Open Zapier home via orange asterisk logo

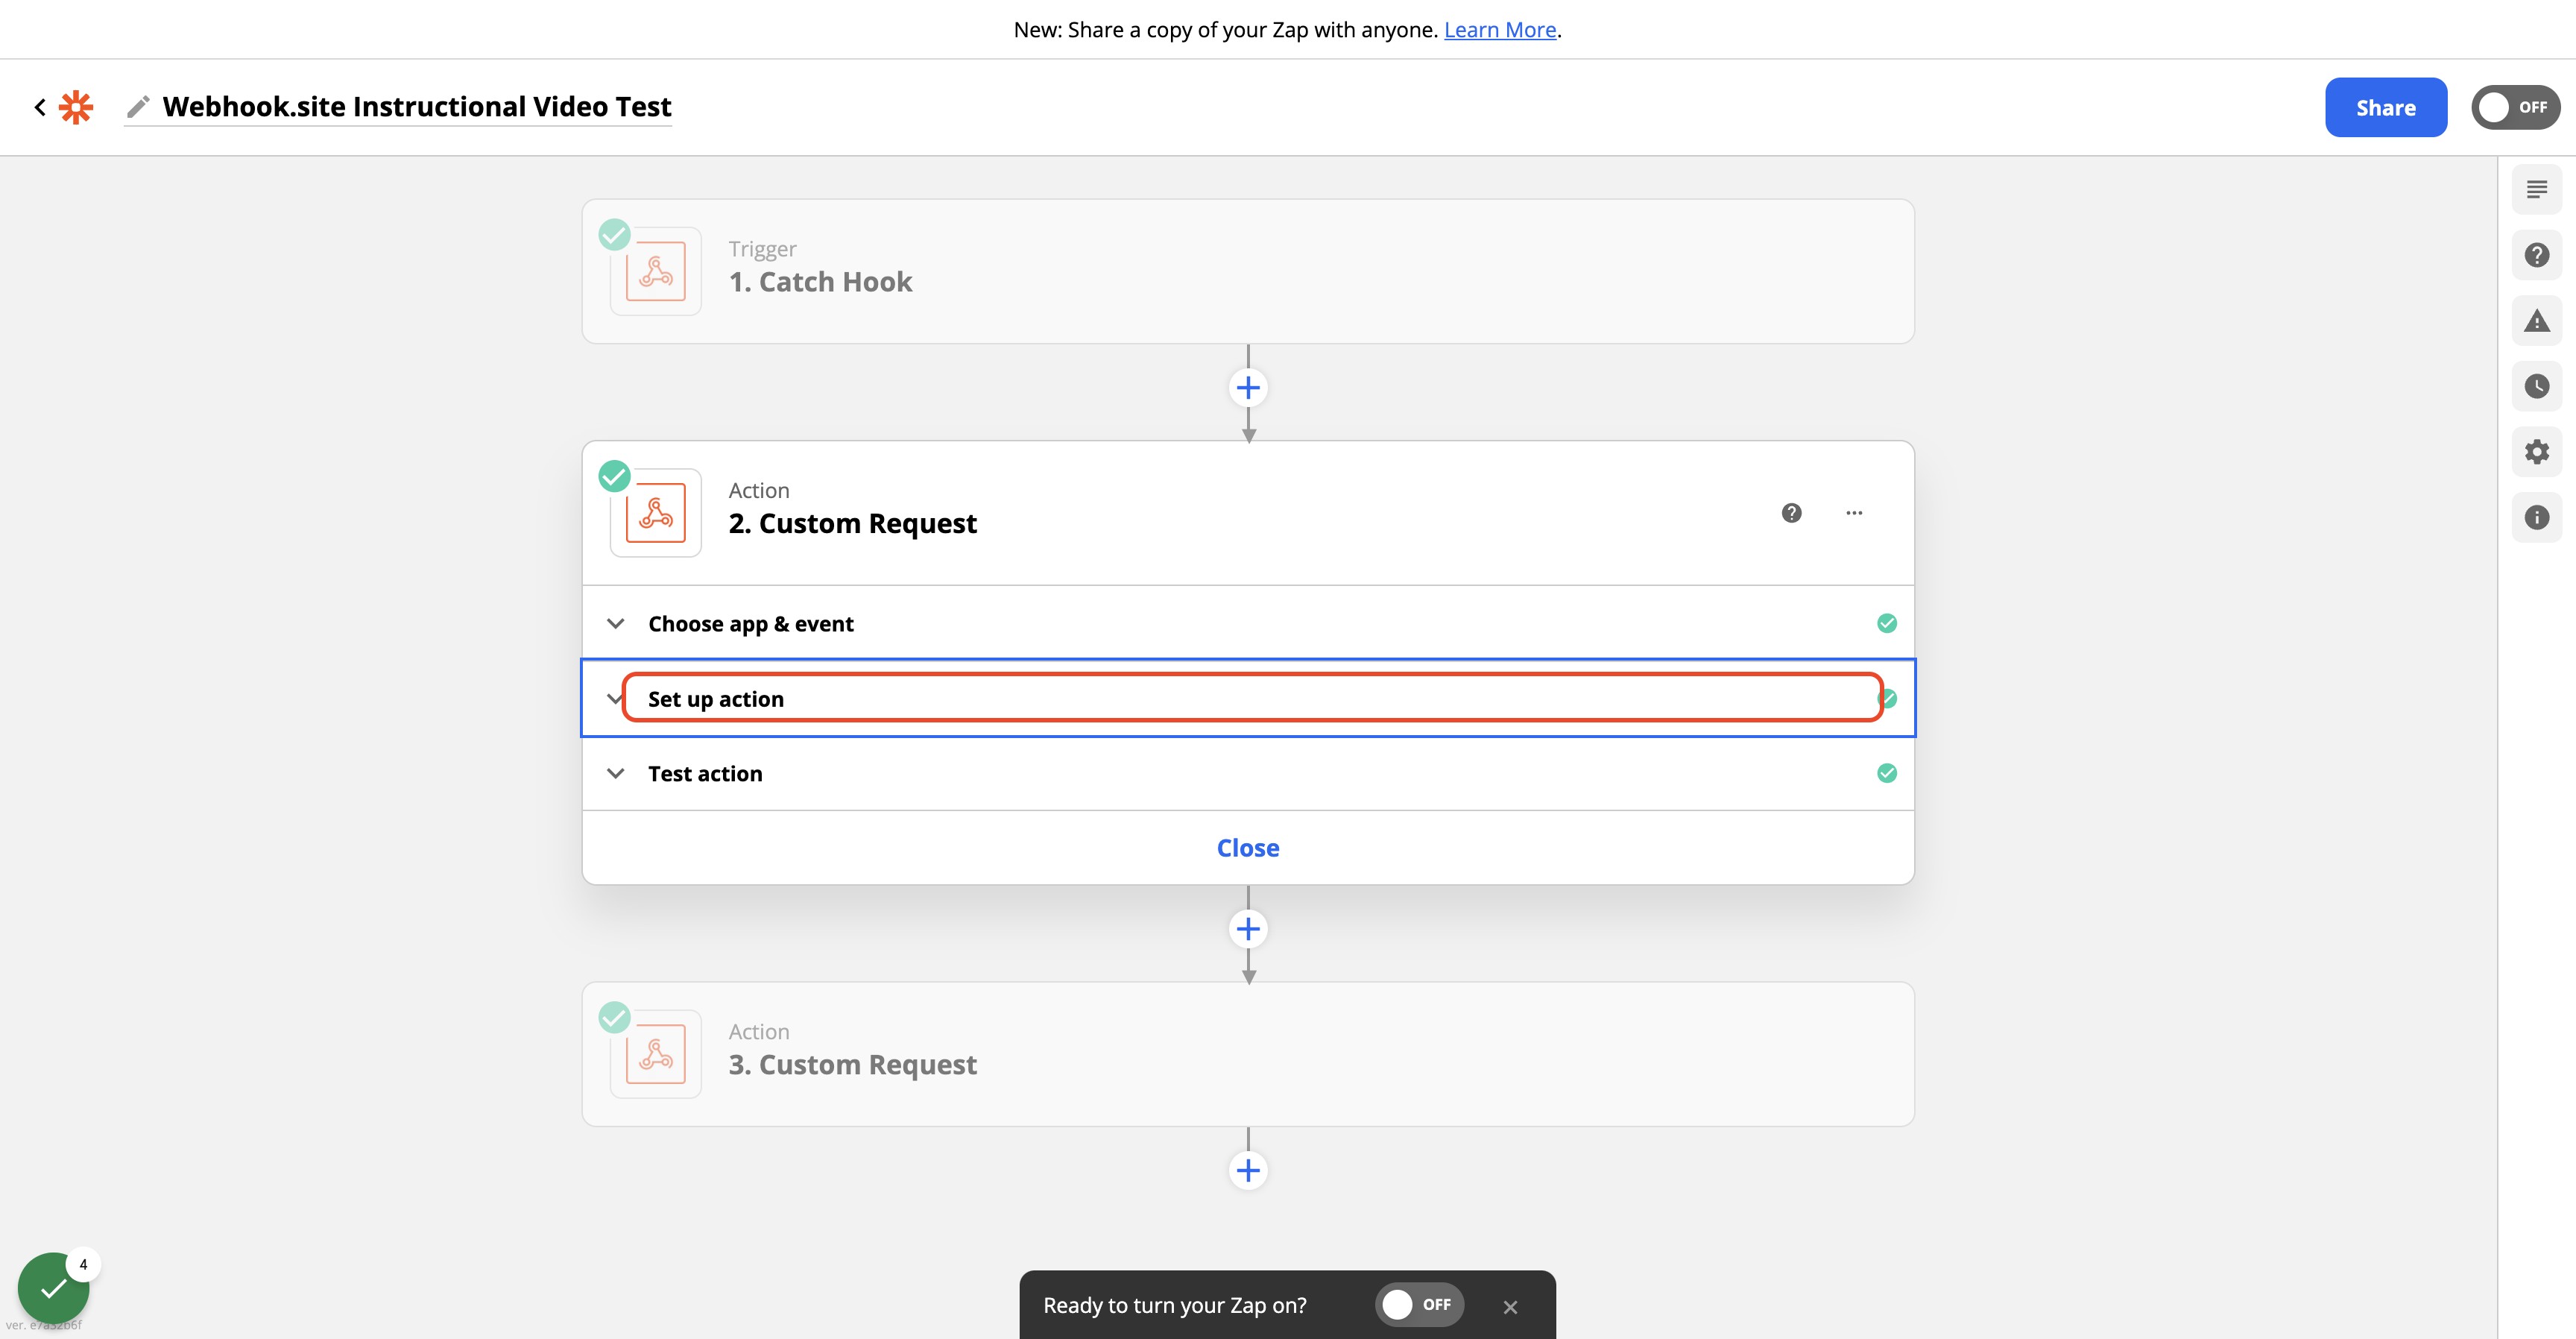point(76,107)
